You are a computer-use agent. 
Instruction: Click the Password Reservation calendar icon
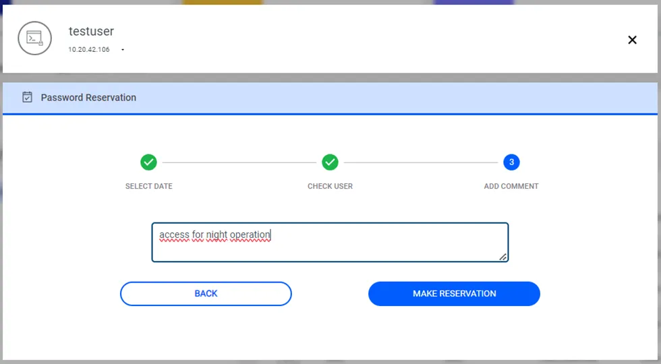(28, 97)
